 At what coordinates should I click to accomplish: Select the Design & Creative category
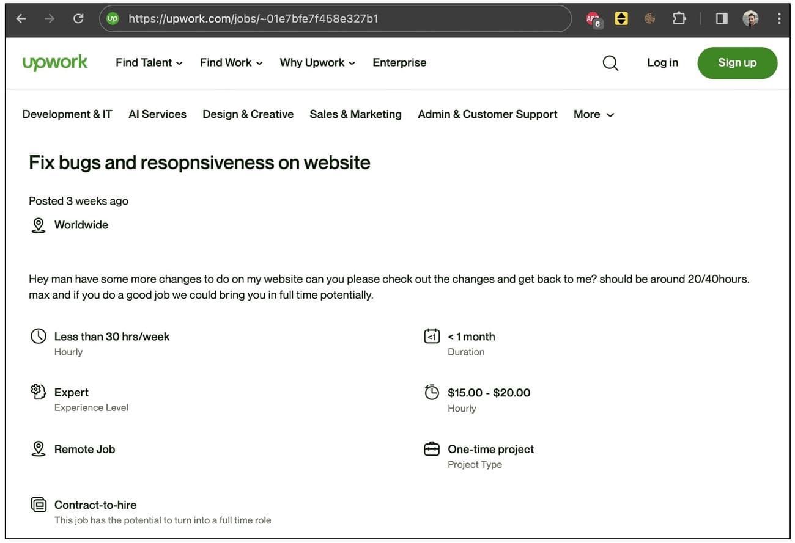(x=248, y=114)
